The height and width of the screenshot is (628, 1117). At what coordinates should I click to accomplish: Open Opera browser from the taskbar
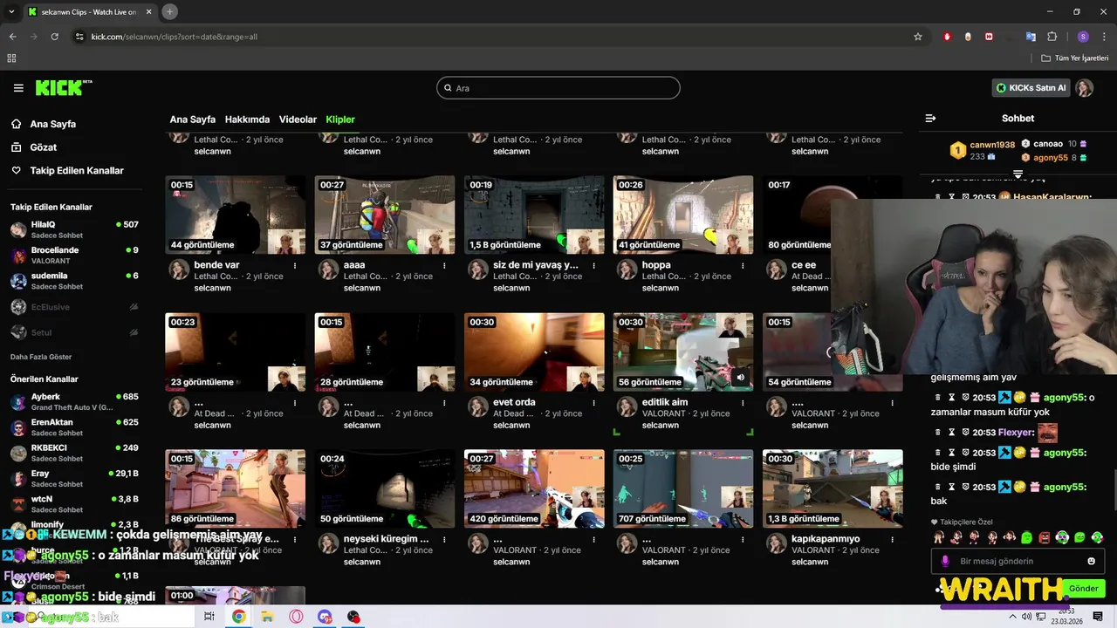tap(296, 617)
